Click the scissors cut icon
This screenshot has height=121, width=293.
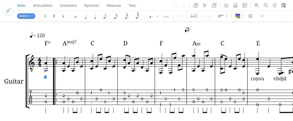pyautogui.click(x=205, y=5)
